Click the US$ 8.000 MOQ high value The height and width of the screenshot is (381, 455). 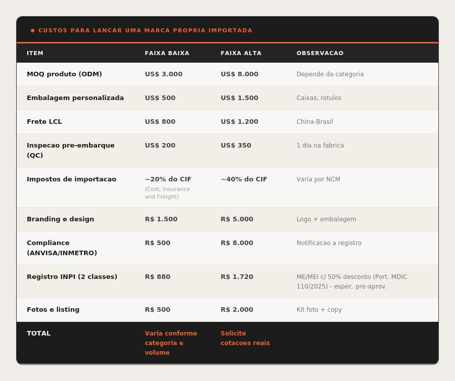tap(240, 74)
